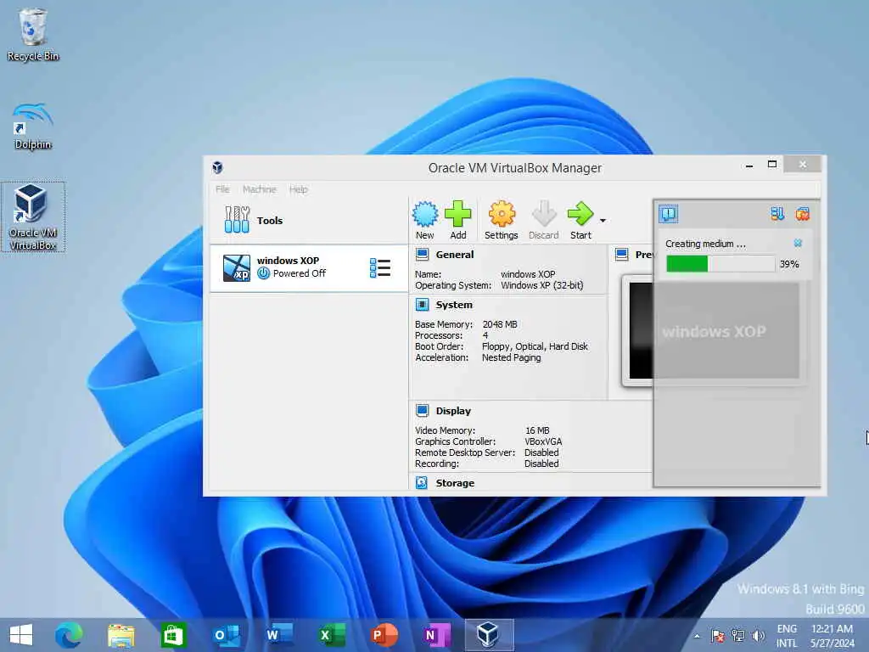The image size is (869, 652).
Task: Click the Storage section title
Action: (455, 483)
